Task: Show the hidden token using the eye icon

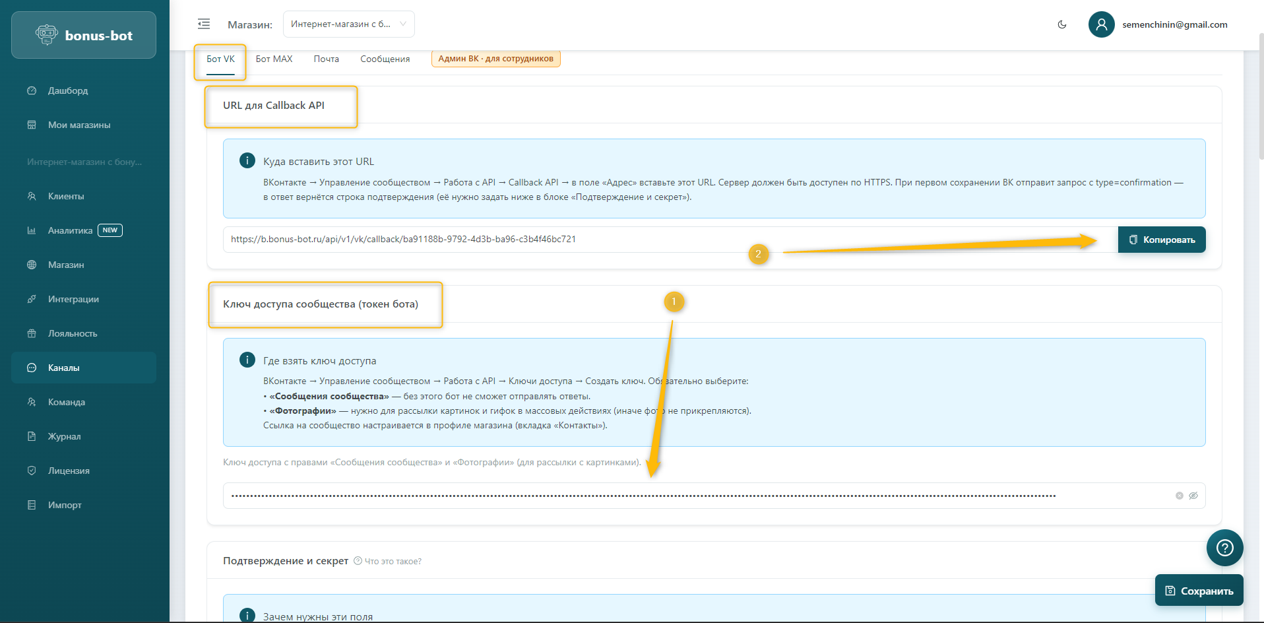Action: pos(1193,496)
